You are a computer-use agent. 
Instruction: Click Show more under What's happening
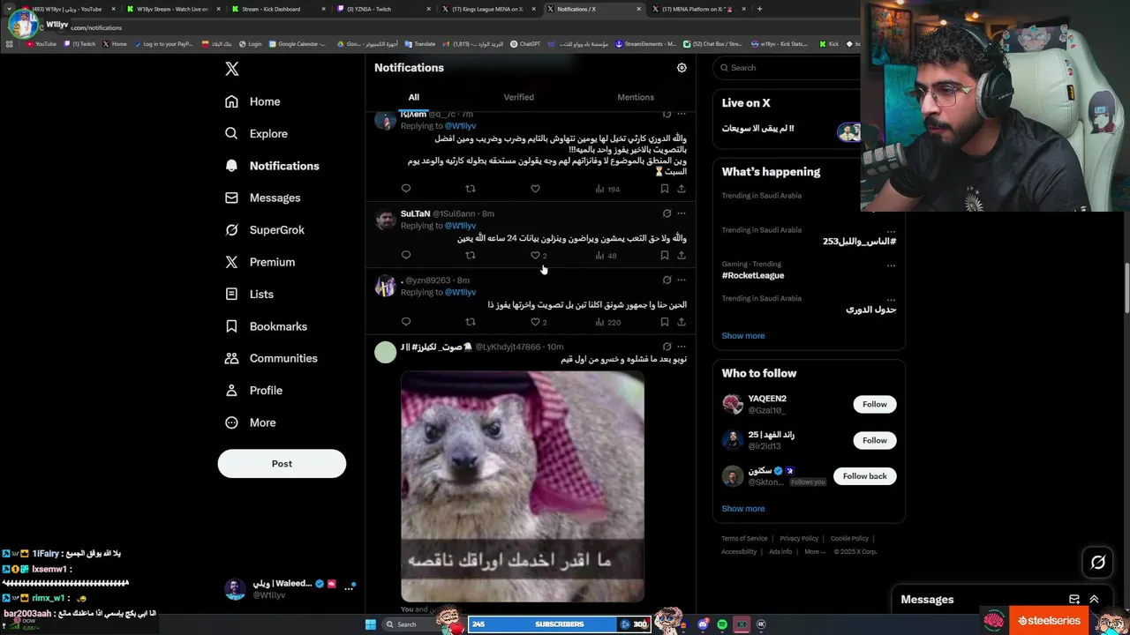click(x=743, y=336)
